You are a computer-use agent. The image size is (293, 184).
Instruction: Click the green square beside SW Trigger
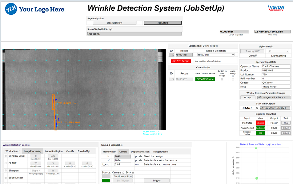pyautogui.click(x=106, y=181)
